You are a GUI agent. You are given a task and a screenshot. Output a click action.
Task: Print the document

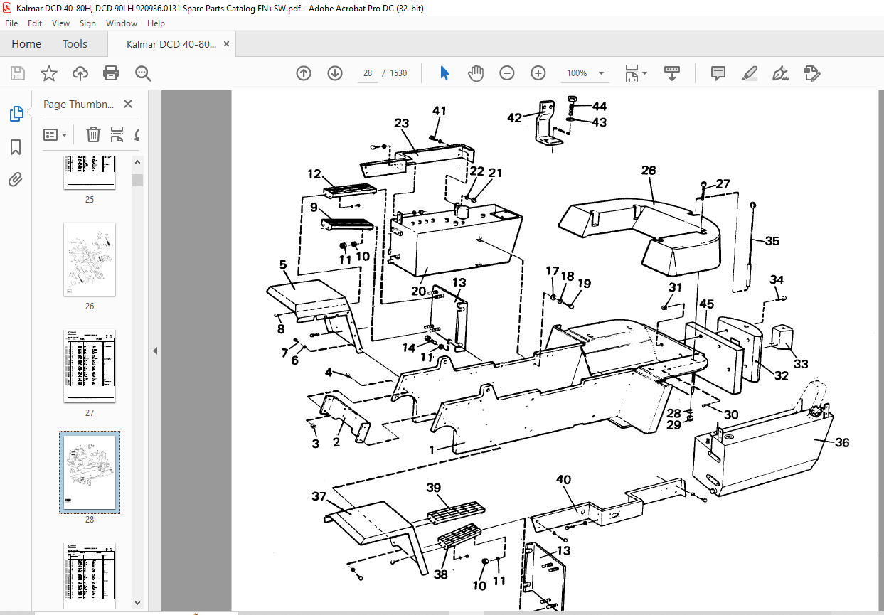click(111, 73)
